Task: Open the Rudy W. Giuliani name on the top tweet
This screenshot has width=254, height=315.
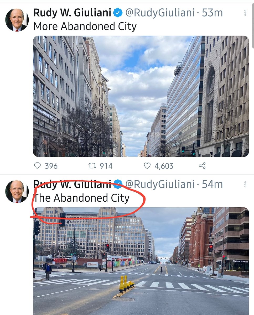Action: pyautogui.click(x=72, y=13)
